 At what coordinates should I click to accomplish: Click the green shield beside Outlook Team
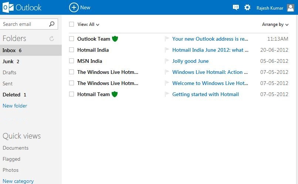(115, 39)
